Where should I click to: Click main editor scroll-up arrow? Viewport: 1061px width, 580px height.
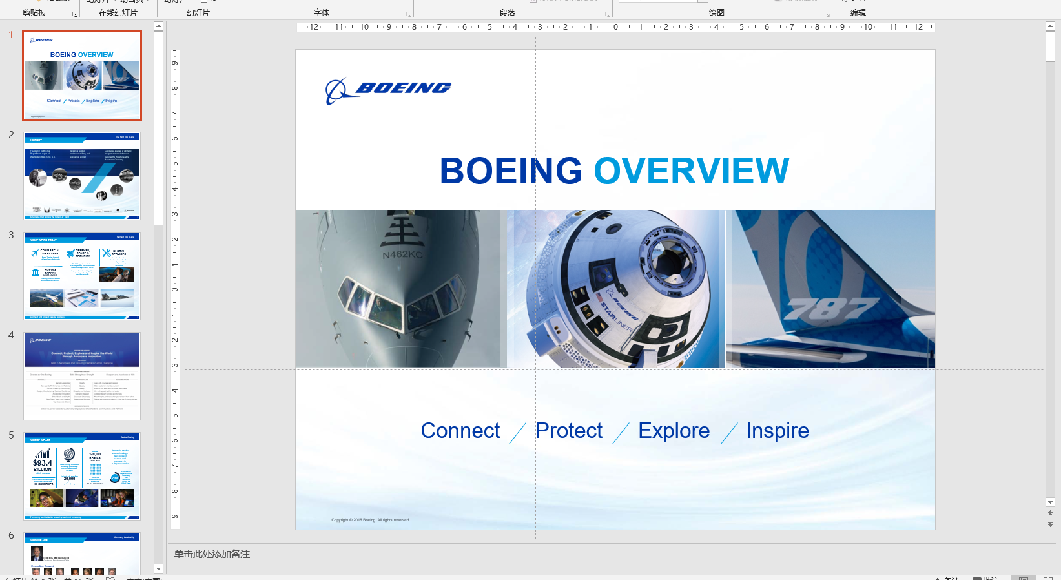[1050, 26]
